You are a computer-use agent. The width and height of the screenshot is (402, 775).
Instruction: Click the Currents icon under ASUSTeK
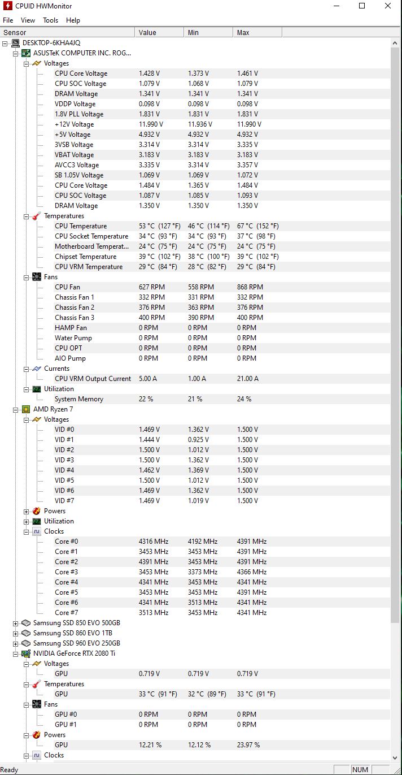(x=37, y=369)
